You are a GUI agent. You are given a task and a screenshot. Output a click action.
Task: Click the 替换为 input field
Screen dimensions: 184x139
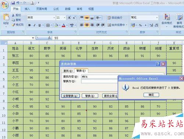99,81
